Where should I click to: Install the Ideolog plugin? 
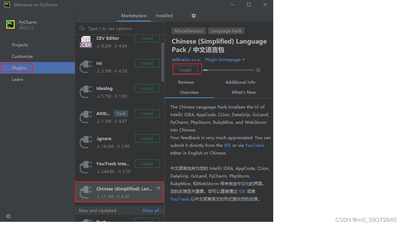pos(147,88)
